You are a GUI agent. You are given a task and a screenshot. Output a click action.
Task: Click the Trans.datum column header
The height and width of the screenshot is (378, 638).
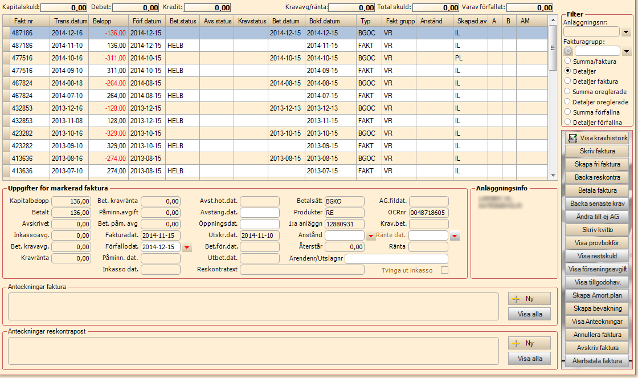click(x=67, y=21)
